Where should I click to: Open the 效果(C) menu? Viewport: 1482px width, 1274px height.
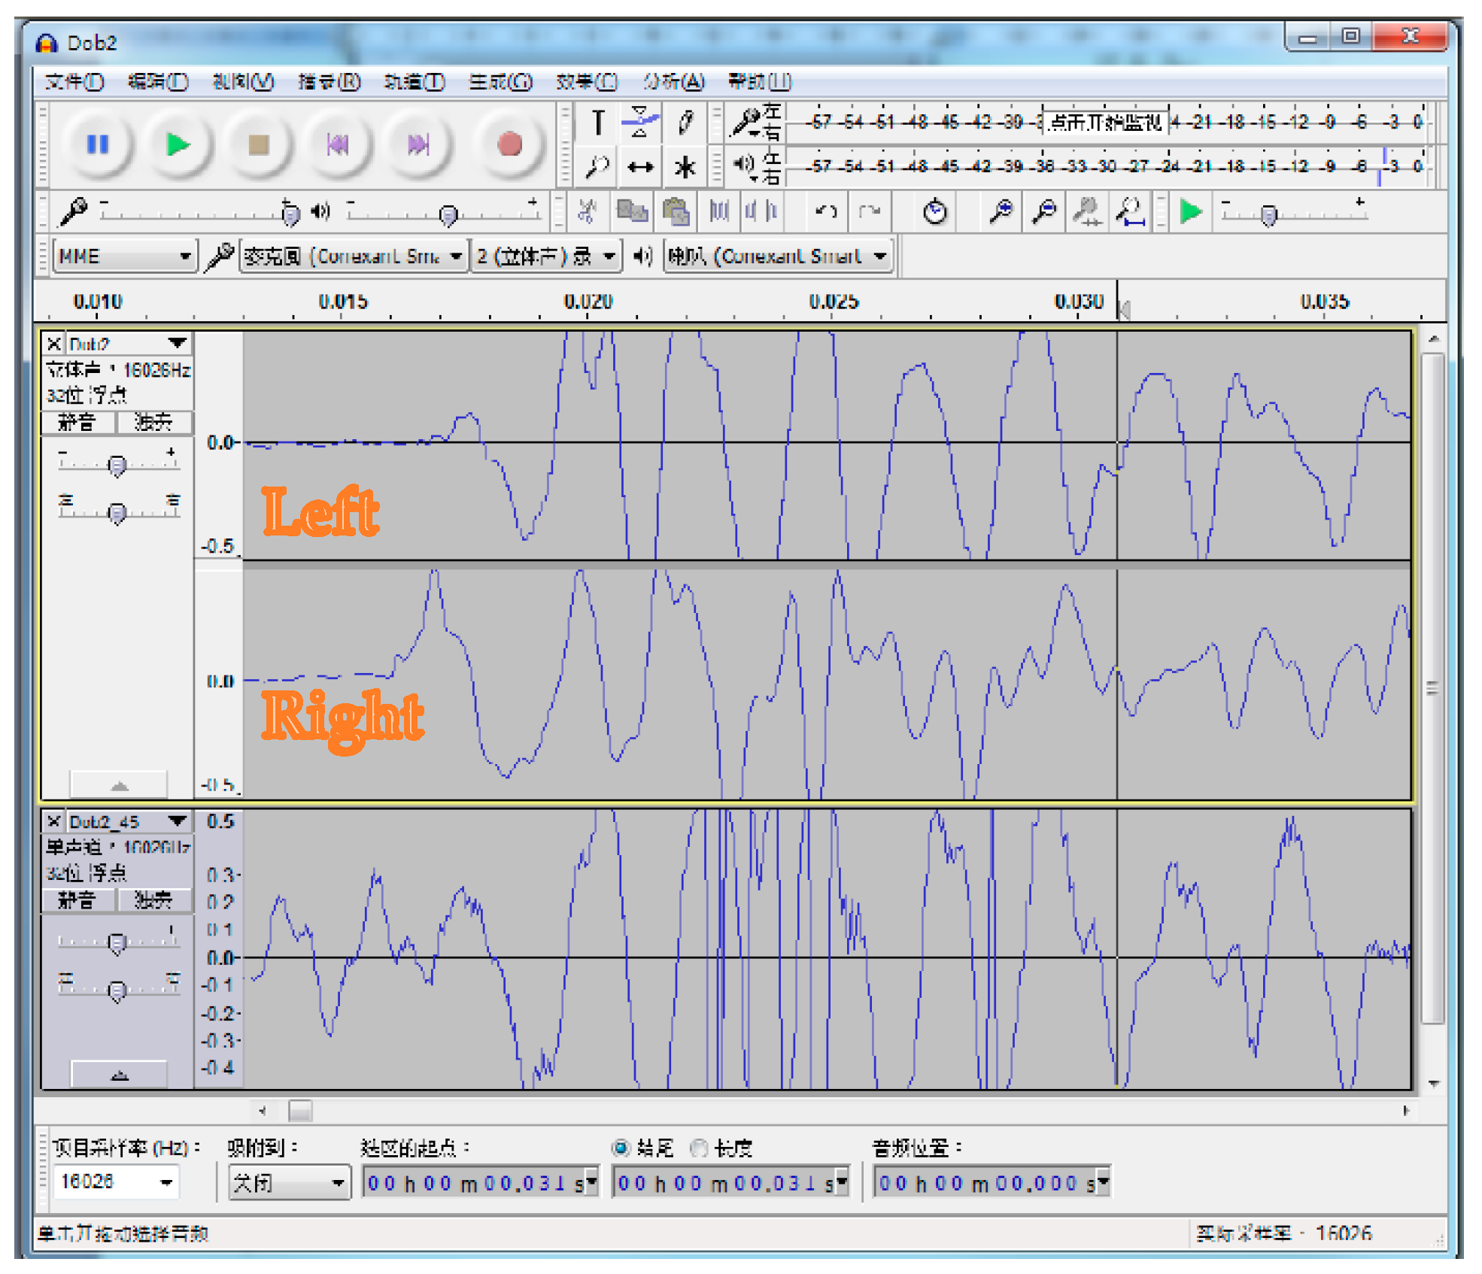pos(586,81)
